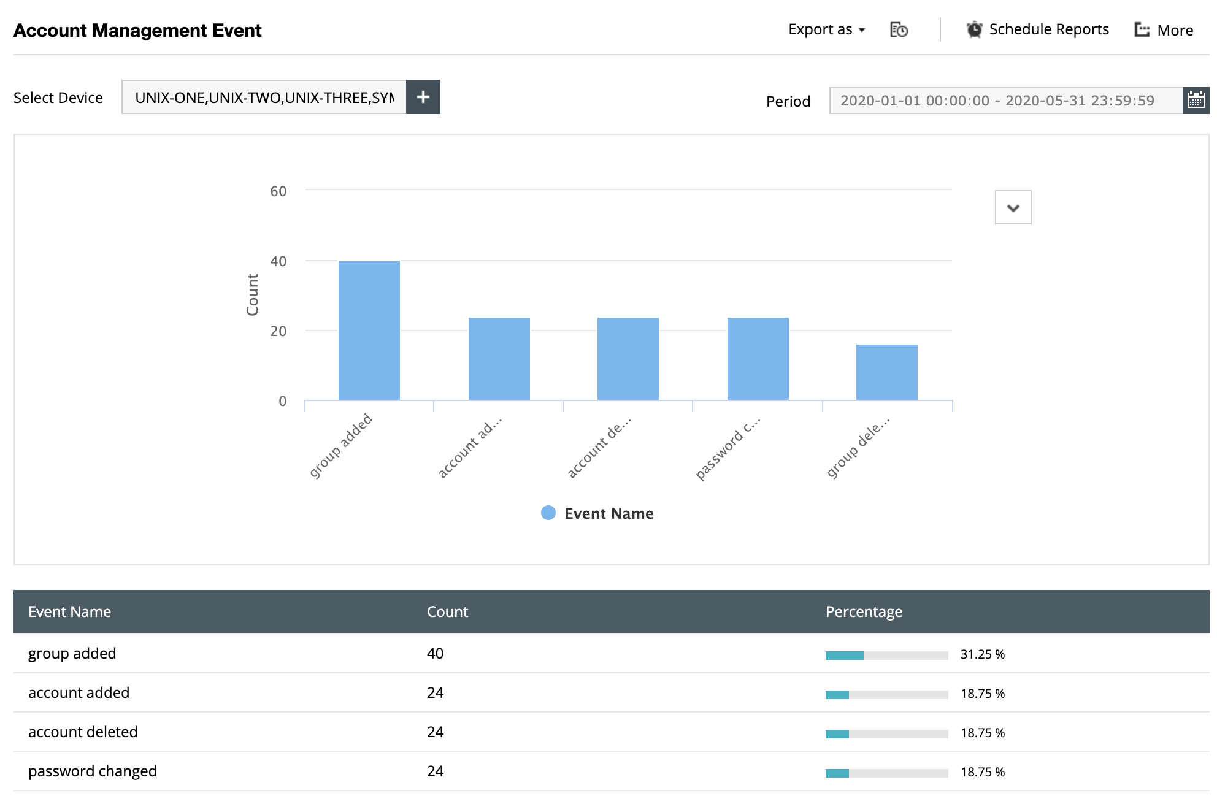Open the calendar icon for Period
The height and width of the screenshot is (796, 1217).
pos(1196,101)
